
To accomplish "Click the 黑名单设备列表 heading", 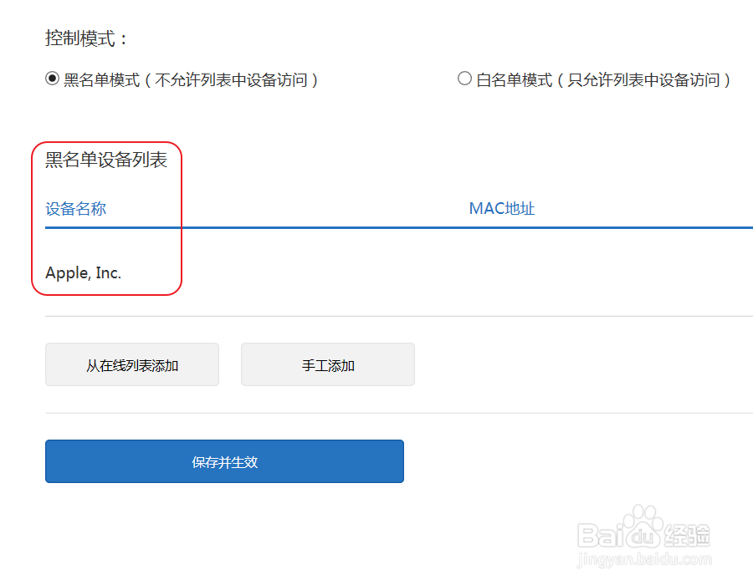I will tap(106, 160).
